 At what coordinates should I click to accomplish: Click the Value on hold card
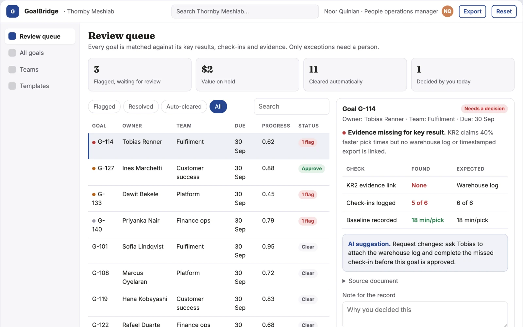[247, 75]
